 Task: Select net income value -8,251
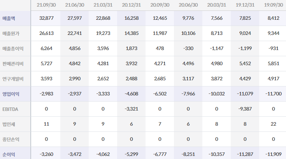[188, 154]
